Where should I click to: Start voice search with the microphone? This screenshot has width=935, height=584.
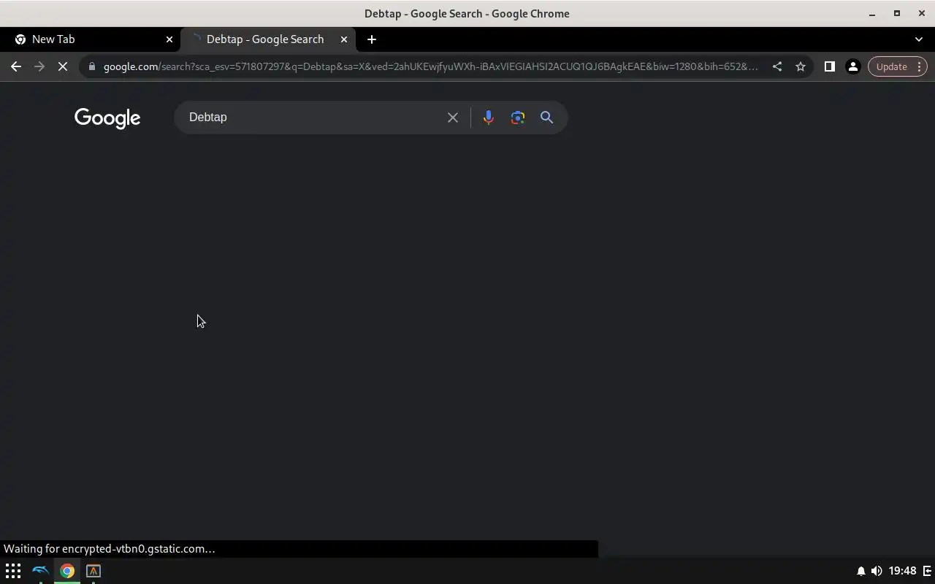pyautogui.click(x=488, y=118)
